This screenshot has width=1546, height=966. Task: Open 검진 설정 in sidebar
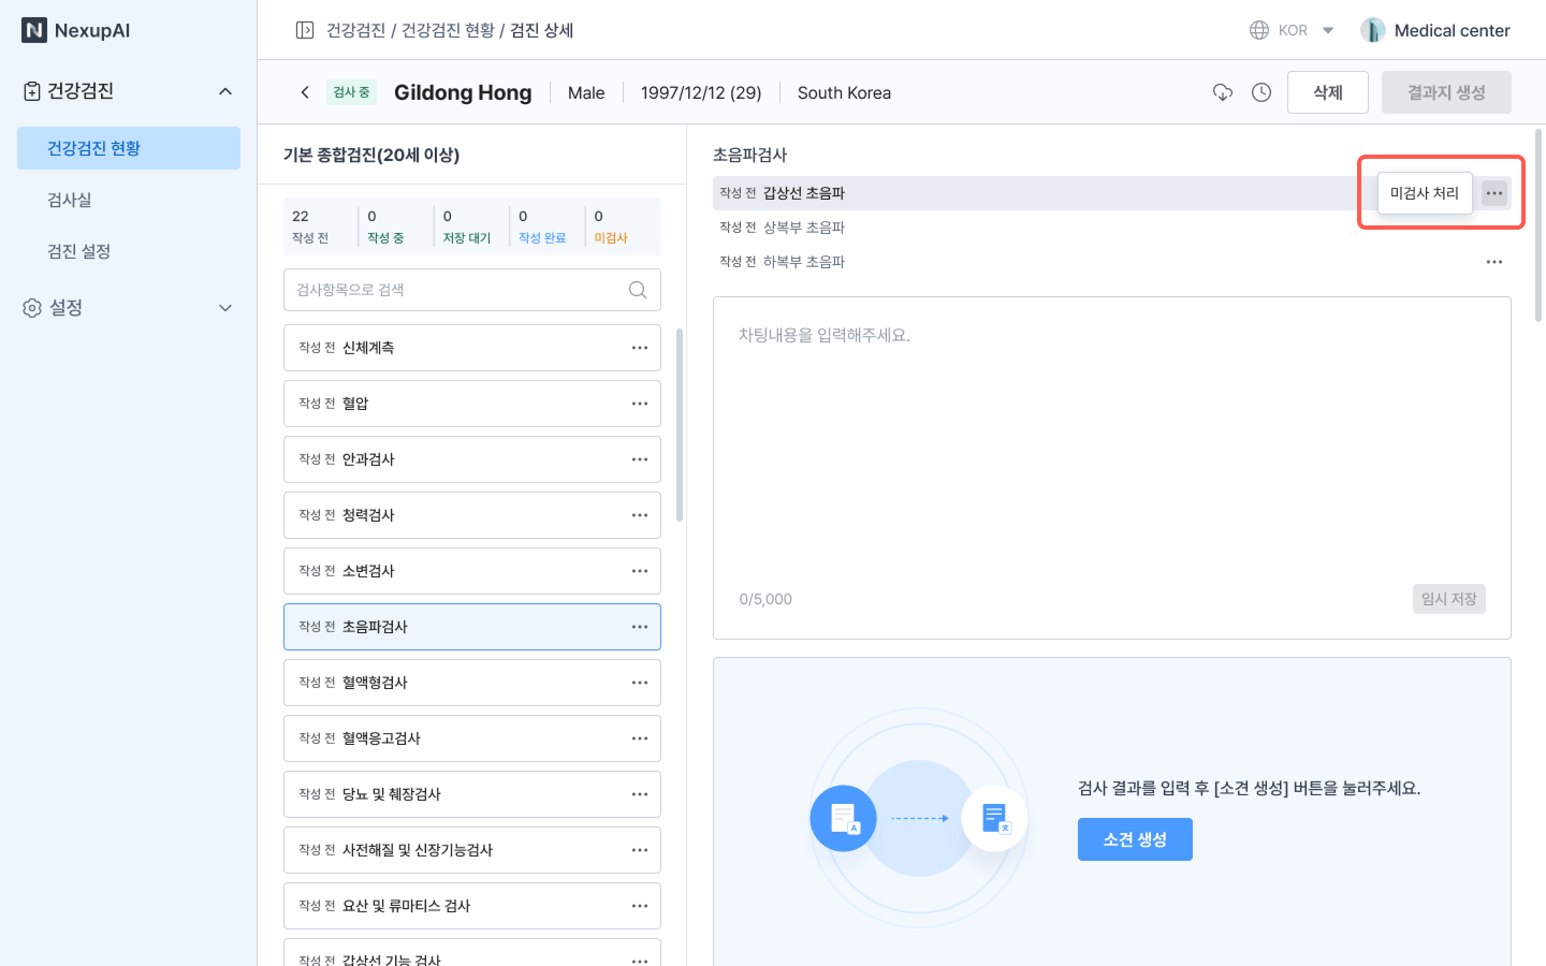pos(79,251)
